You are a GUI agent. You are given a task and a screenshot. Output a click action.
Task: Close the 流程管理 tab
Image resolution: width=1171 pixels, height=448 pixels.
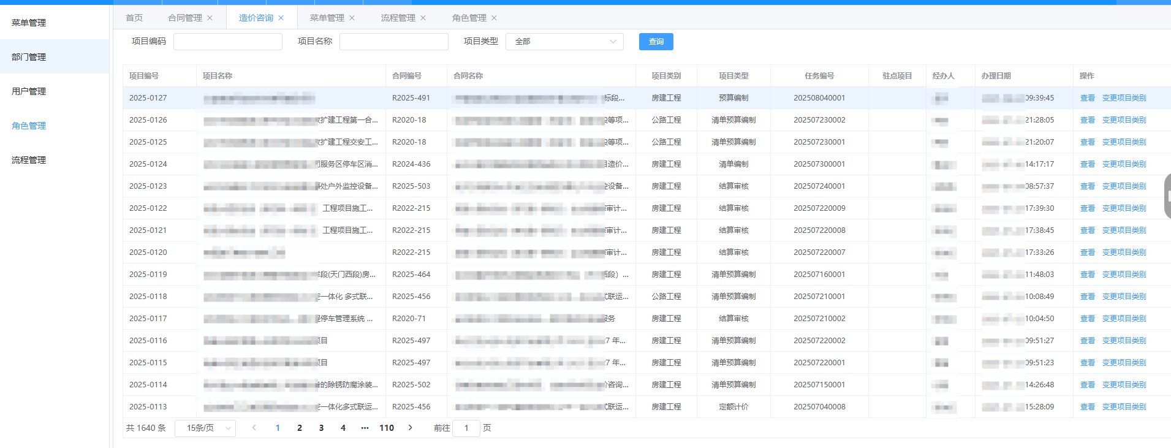pyautogui.click(x=423, y=18)
